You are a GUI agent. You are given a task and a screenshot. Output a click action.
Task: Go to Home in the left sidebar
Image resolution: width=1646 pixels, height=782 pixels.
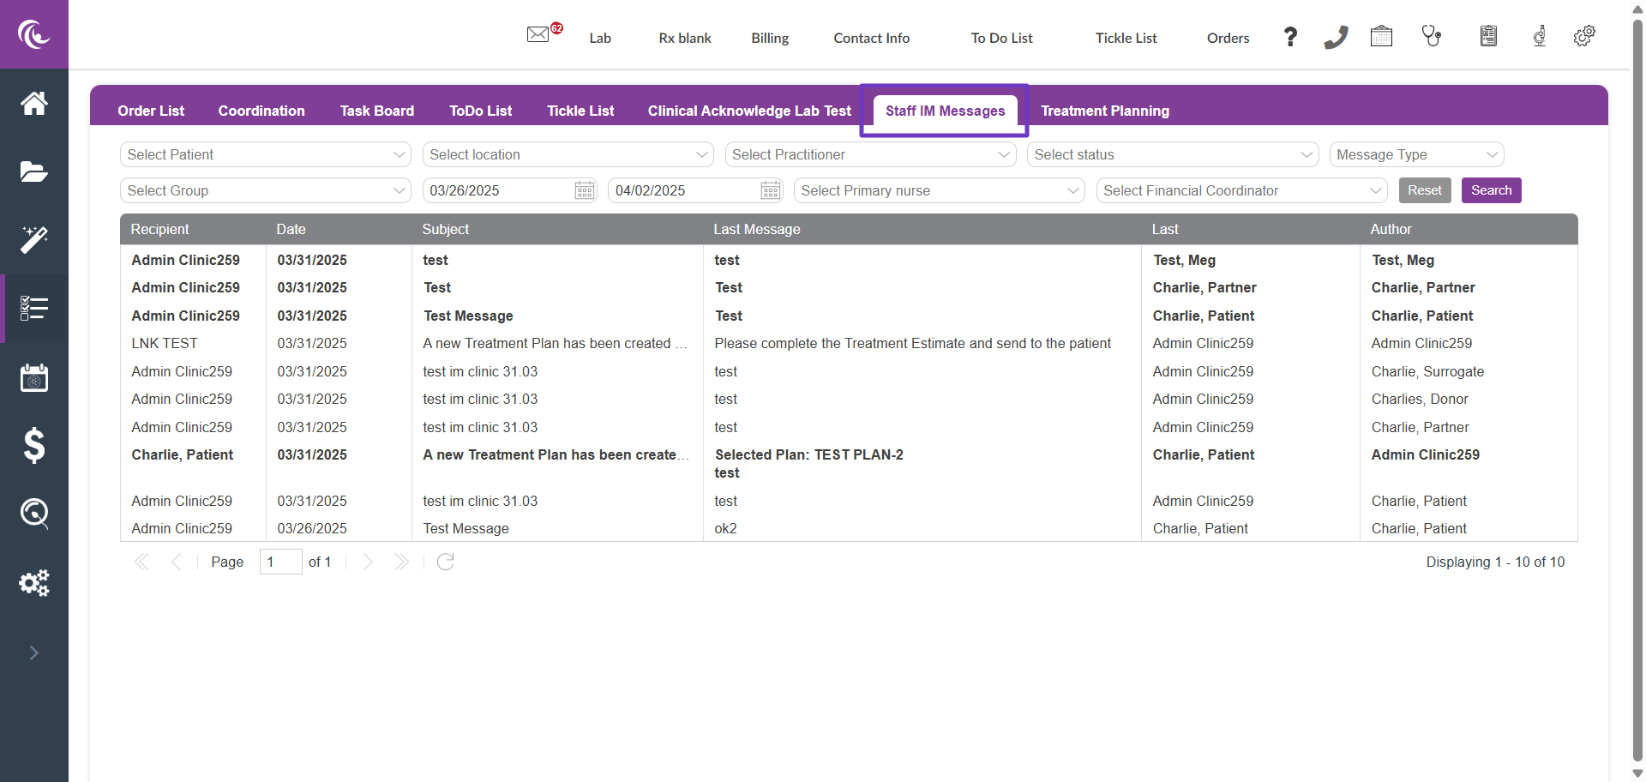(34, 104)
